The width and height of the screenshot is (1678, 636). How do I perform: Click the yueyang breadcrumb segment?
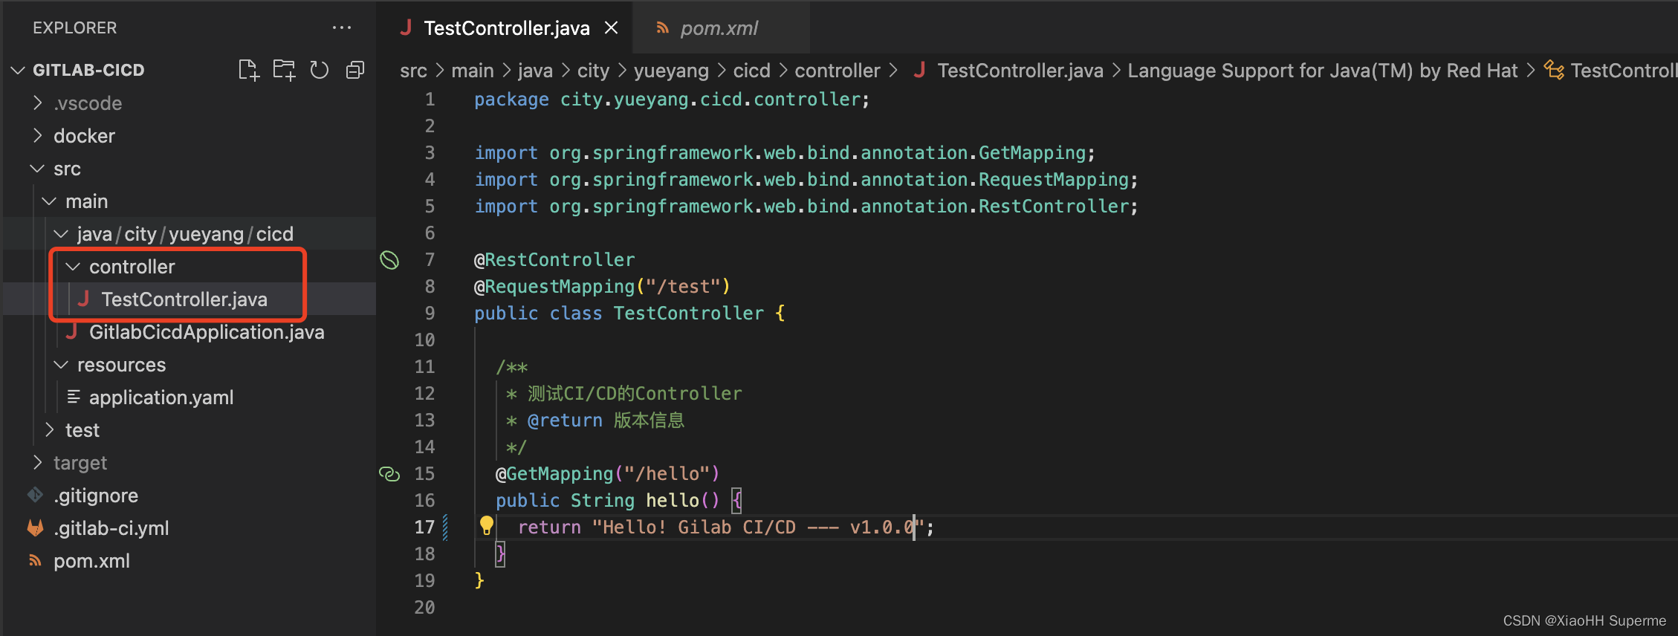671,71
